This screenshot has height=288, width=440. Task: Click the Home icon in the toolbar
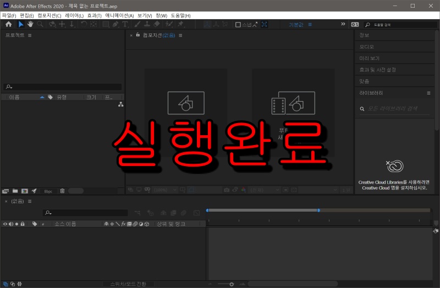[8, 24]
